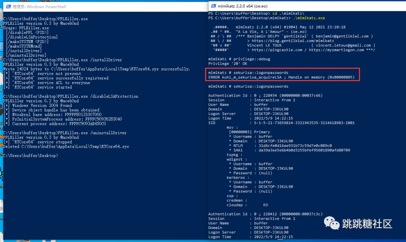
Task: Click the 'Wrote 14024 bytes' output line
Action: (x=97, y=69)
